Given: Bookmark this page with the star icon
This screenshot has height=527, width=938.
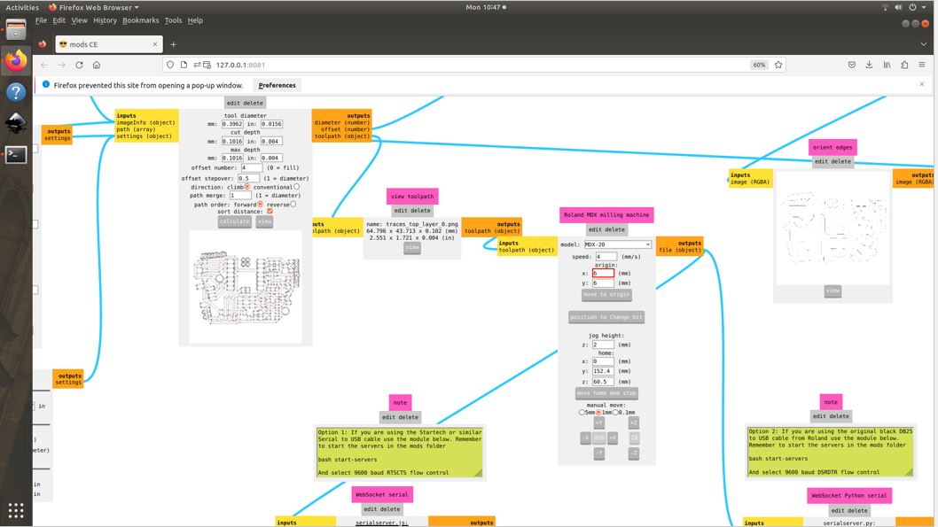Looking at the screenshot, I should [x=778, y=65].
